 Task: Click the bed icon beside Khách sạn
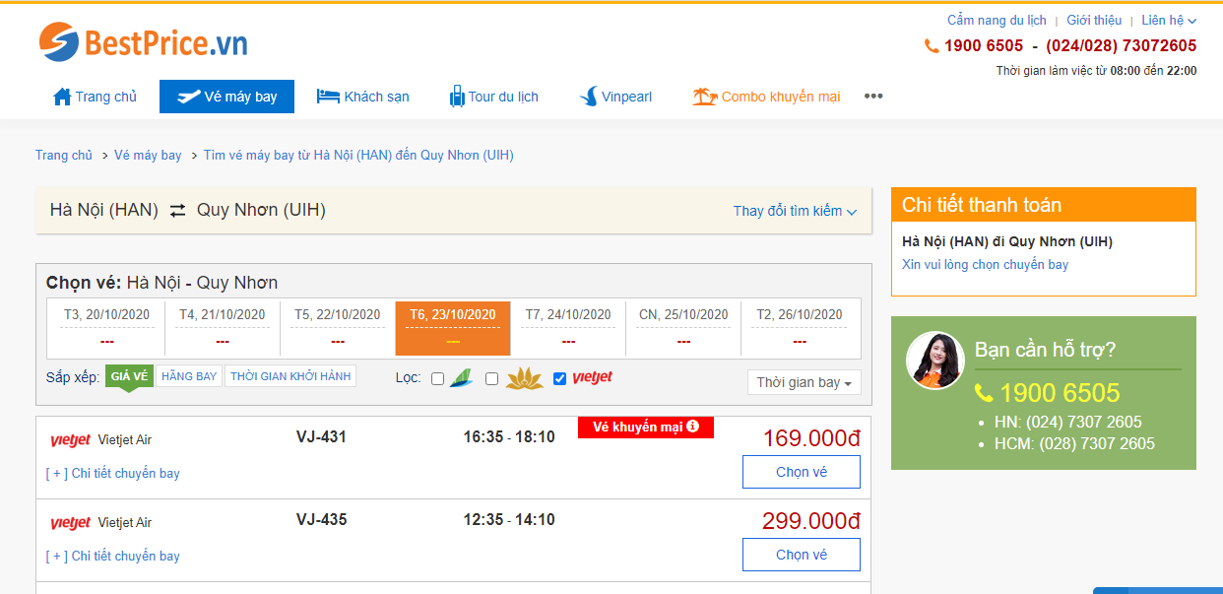(x=328, y=97)
